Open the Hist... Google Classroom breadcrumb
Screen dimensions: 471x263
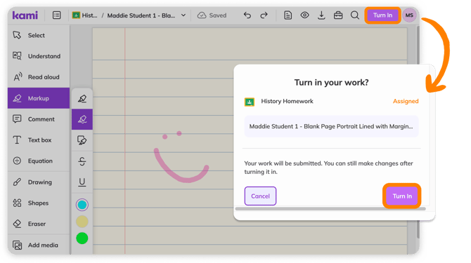[x=84, y=15]
